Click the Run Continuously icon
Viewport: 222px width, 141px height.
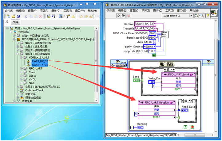click(x=123, y=16)
